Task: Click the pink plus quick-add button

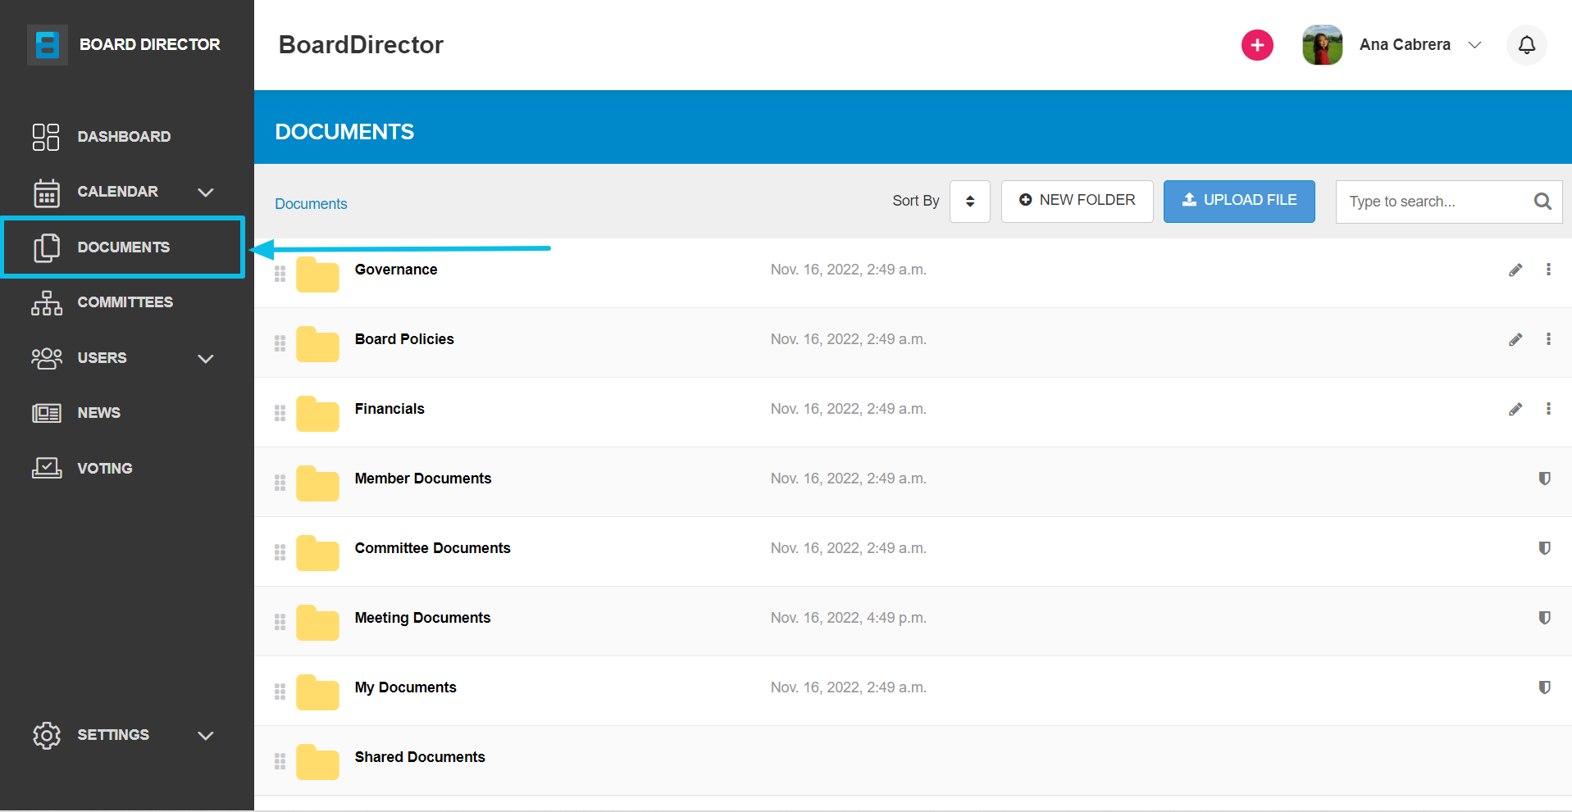Action: 1257,45
